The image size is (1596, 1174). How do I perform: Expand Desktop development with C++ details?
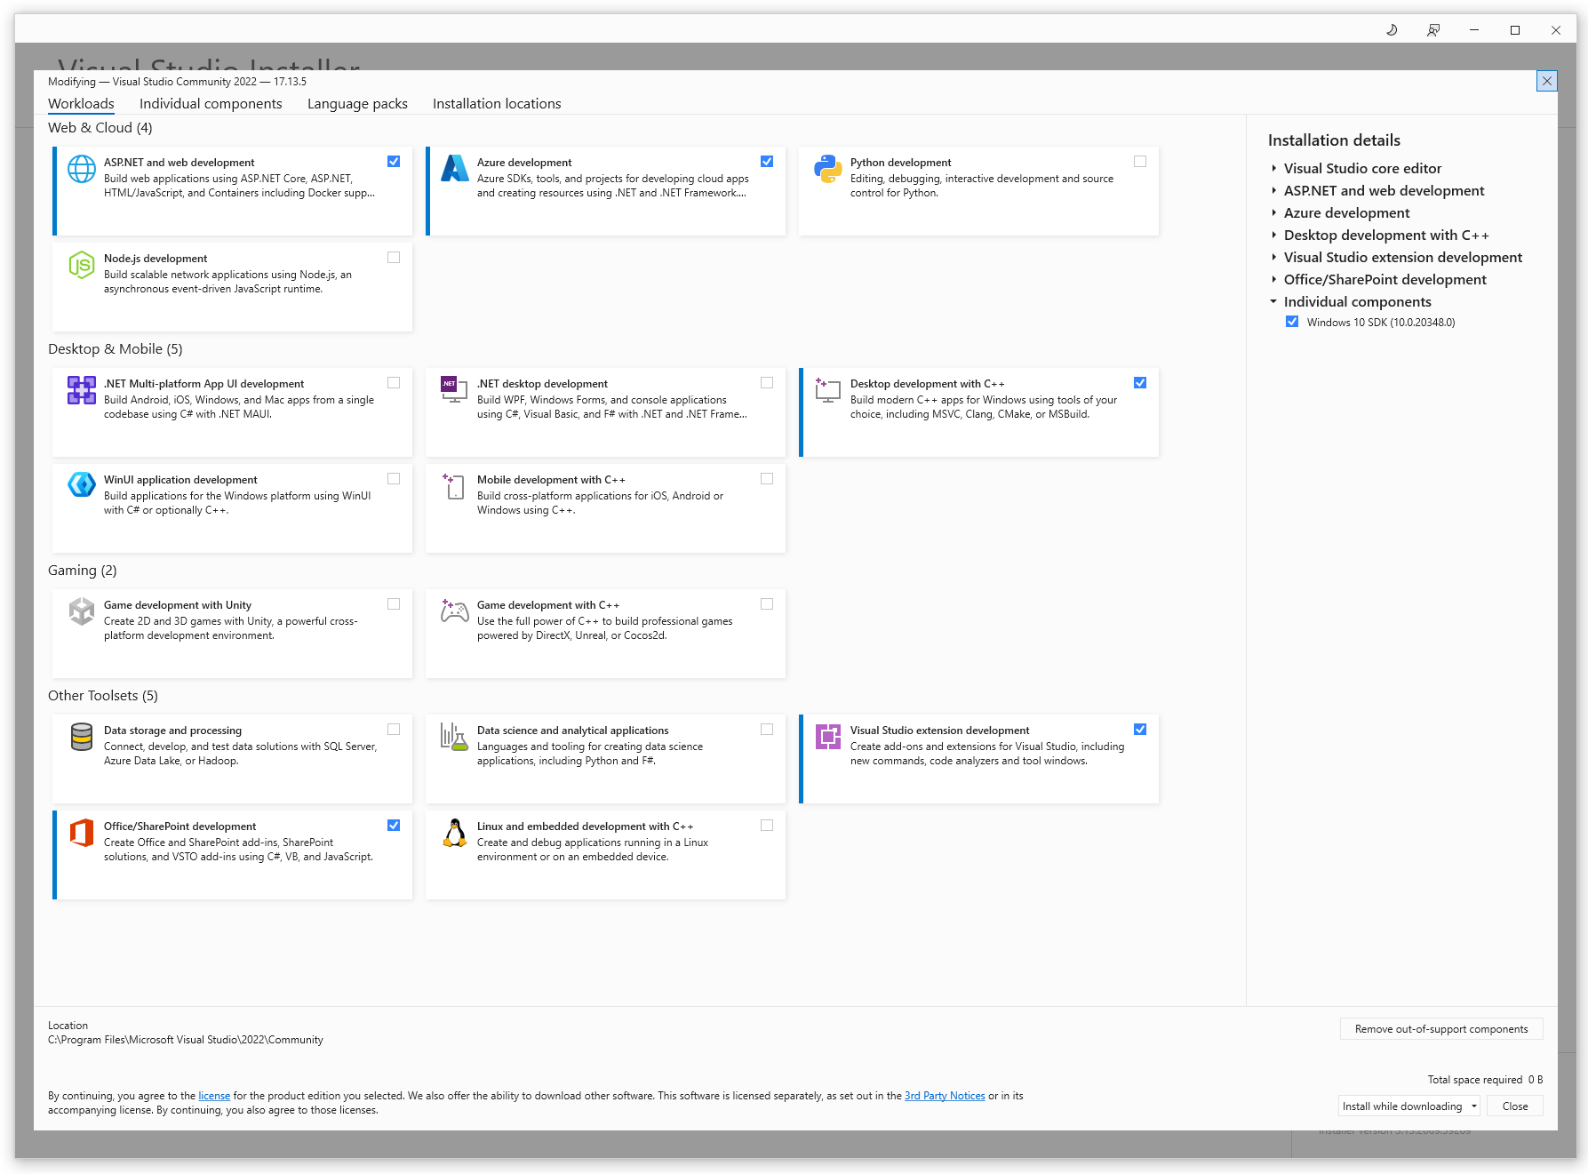pyautogui.click(x=1273, y=235)
